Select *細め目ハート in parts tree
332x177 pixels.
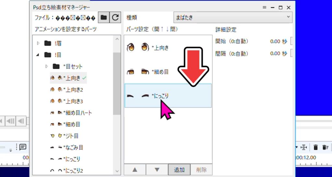point(77,113)
